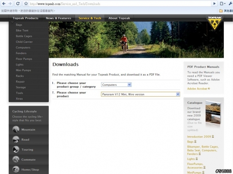Select Xtras in the sidebar
Image resolution: width=233 pixels, height=174 pixels.
[19, 98]
